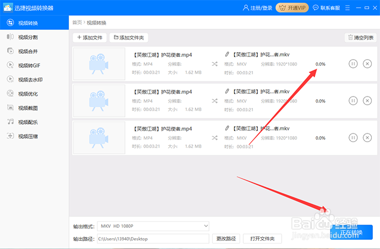
Task: Select the third video's camera thumbnail
Action: click(99, 138)
